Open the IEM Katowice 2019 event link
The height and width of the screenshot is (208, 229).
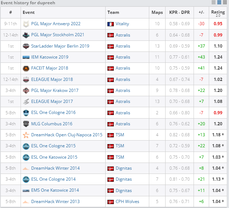(x=50, y=57)
